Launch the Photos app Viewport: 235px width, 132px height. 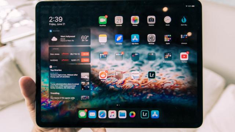135,20
